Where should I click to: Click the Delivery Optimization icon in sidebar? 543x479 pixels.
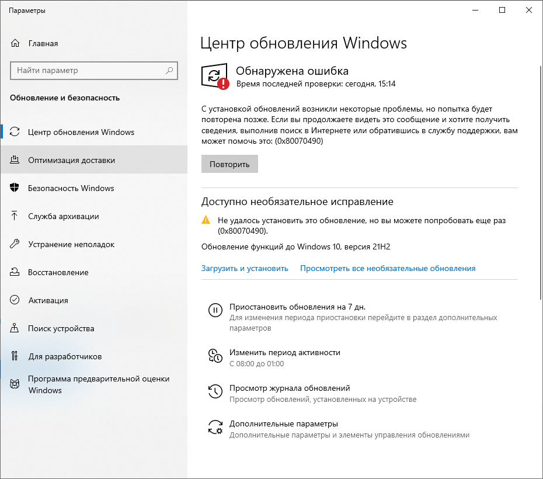coord(15,159)
